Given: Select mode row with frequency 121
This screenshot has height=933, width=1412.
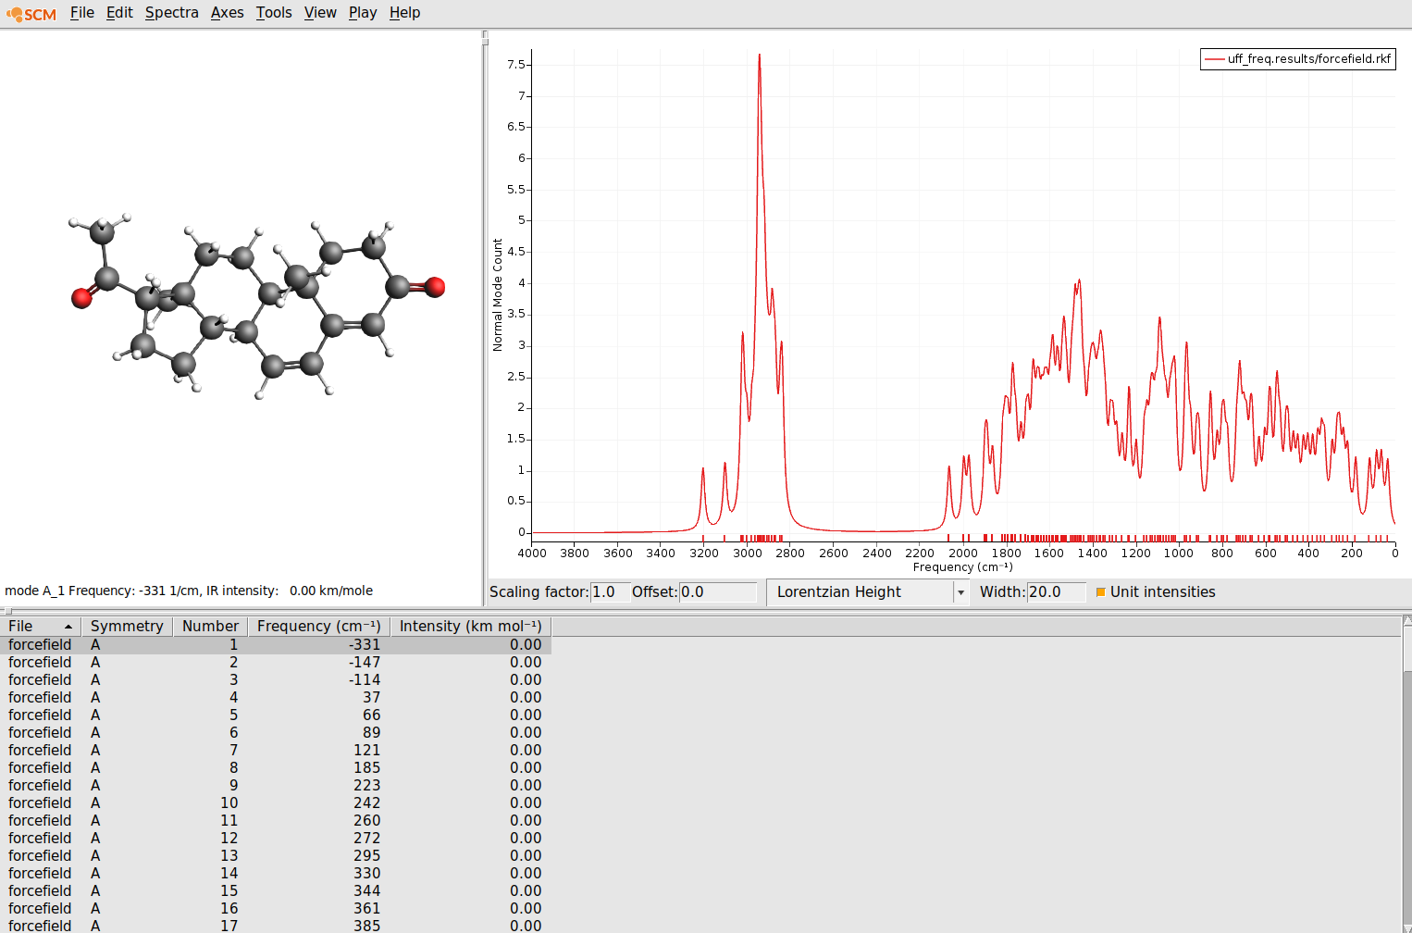Looking at the screenshot, I should click(276, 751).
